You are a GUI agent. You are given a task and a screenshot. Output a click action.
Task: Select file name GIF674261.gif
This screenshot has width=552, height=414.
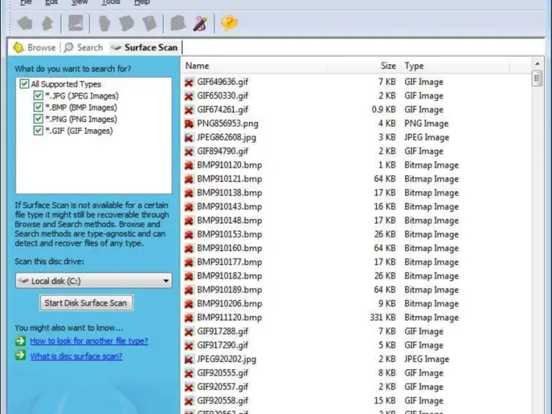222,110
